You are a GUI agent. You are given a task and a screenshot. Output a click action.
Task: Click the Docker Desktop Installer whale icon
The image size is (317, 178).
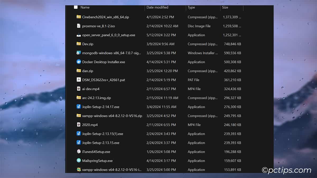tap(79, 62)
